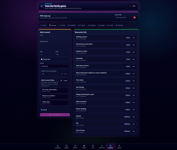This screenshot has height=150, width=177.
Task: Select the Rewards tab
Action: coord(53,25)
